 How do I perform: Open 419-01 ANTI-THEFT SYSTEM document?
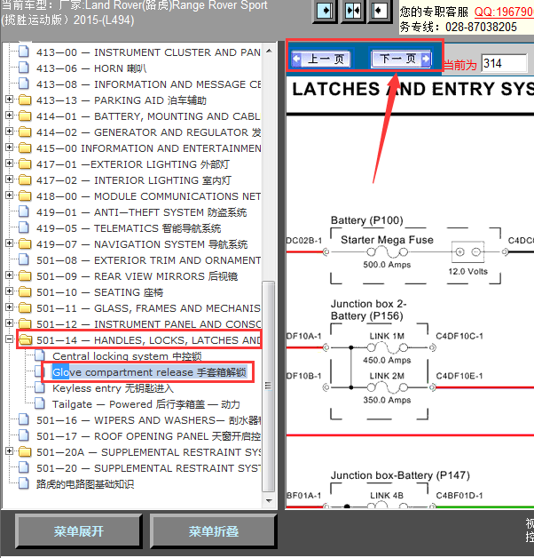141,212
